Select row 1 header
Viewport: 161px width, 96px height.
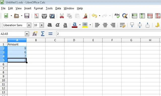[4, 44]
